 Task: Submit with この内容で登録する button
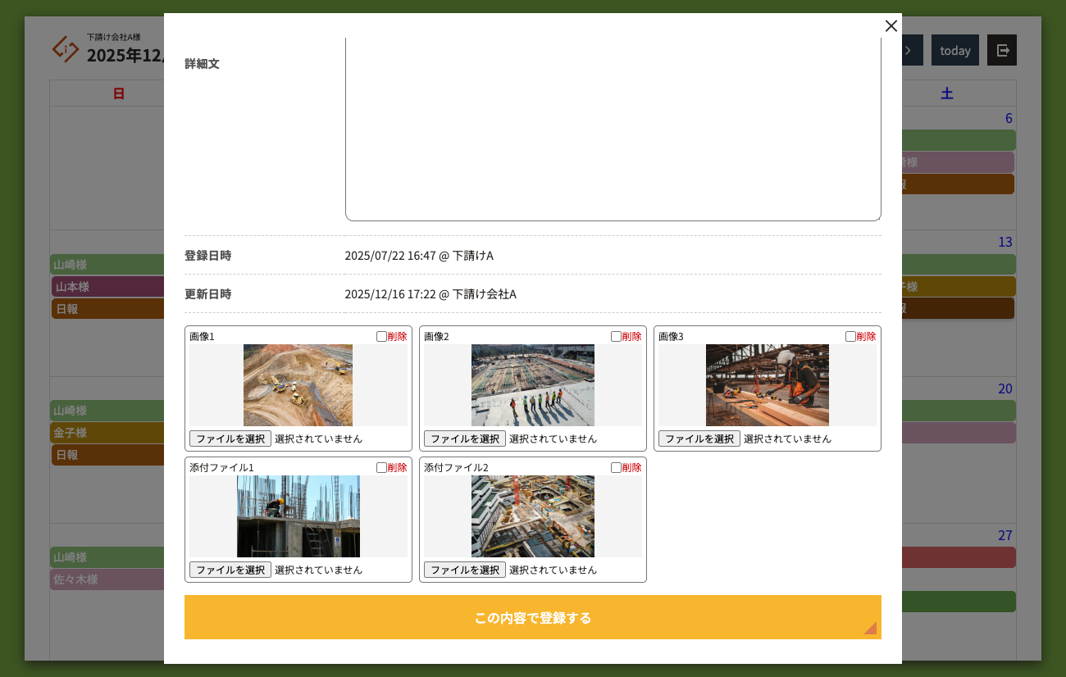(x=532, y=617)
